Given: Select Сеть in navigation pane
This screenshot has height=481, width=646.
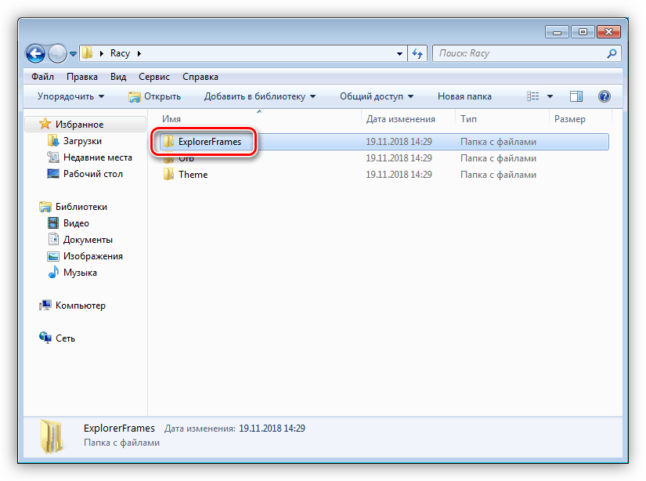Looking at the screenshot, I should pos(65,338).
